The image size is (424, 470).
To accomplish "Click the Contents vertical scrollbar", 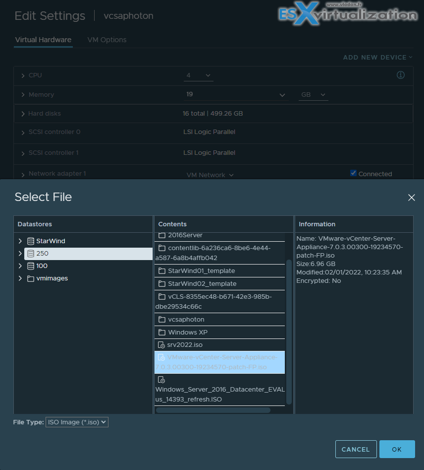I will click(x=289, y=332).
